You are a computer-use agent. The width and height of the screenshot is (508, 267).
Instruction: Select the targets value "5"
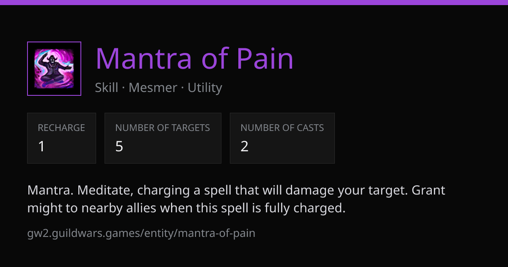coord(119,147)
